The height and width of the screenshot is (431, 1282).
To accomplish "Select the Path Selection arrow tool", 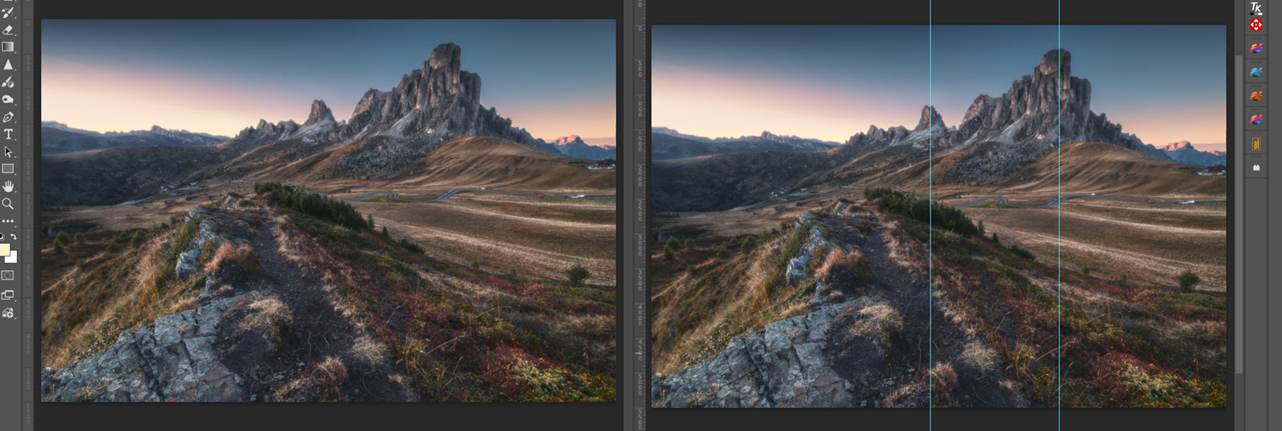I will [x=8, y=151].
